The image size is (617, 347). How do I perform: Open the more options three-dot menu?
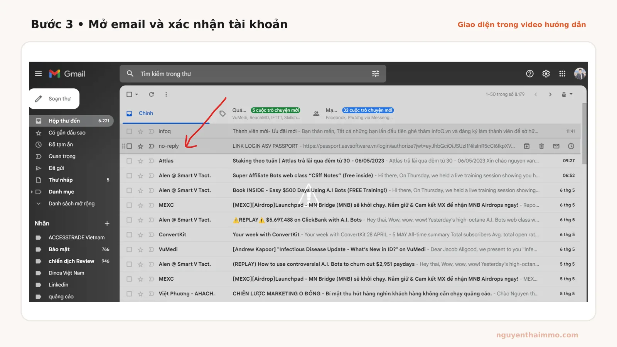tap(166, 94)
